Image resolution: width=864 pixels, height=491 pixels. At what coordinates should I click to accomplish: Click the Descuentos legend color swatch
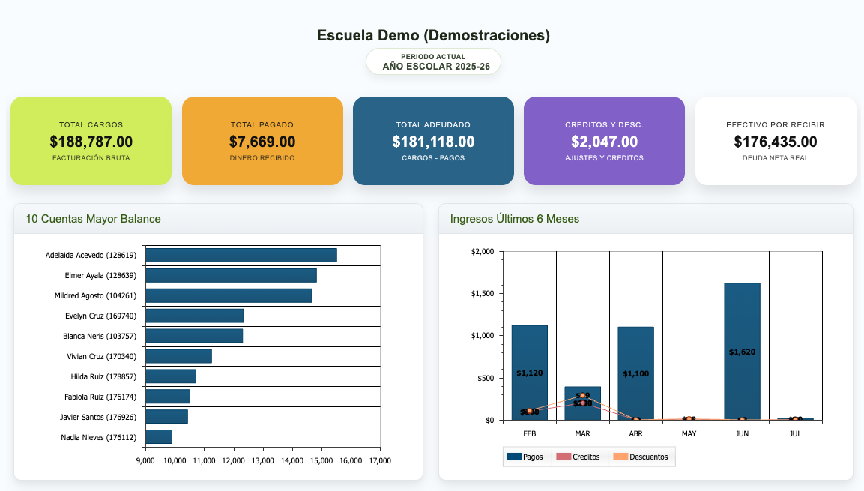pos(620,457)
